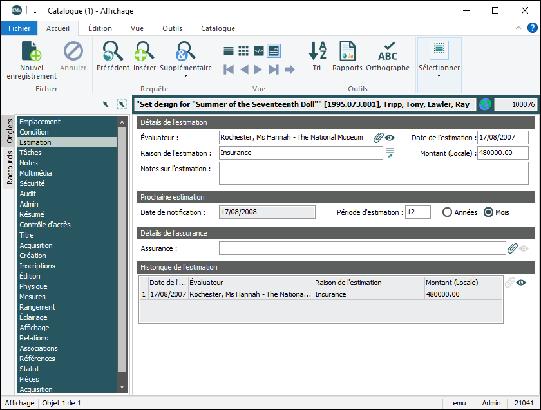Toggle the eye icon beside Évaluateur field
This screenshot has height=410, width=541.
click(x=390, y=137)
